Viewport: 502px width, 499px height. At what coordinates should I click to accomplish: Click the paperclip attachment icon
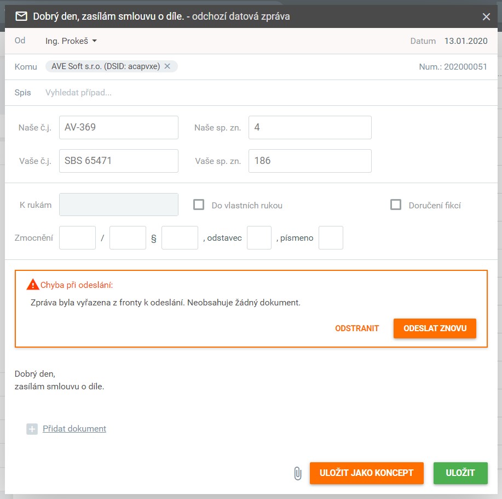pyautogui.click(x=297, y=473)
